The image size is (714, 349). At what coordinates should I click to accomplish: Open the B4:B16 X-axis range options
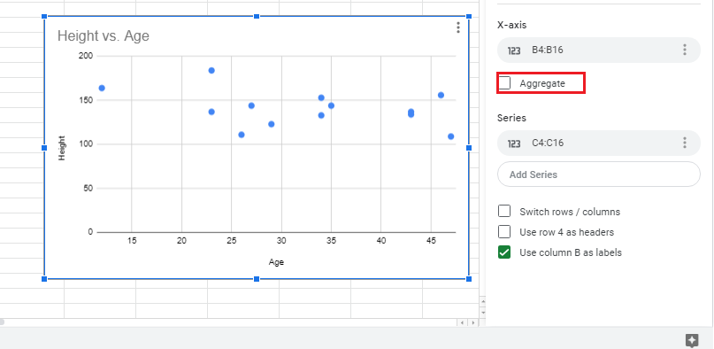coord(685,50)
